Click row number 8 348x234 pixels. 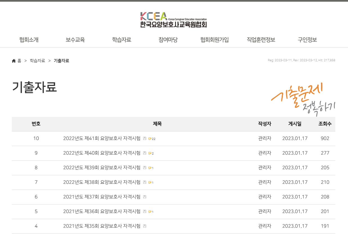click(36, 167)
